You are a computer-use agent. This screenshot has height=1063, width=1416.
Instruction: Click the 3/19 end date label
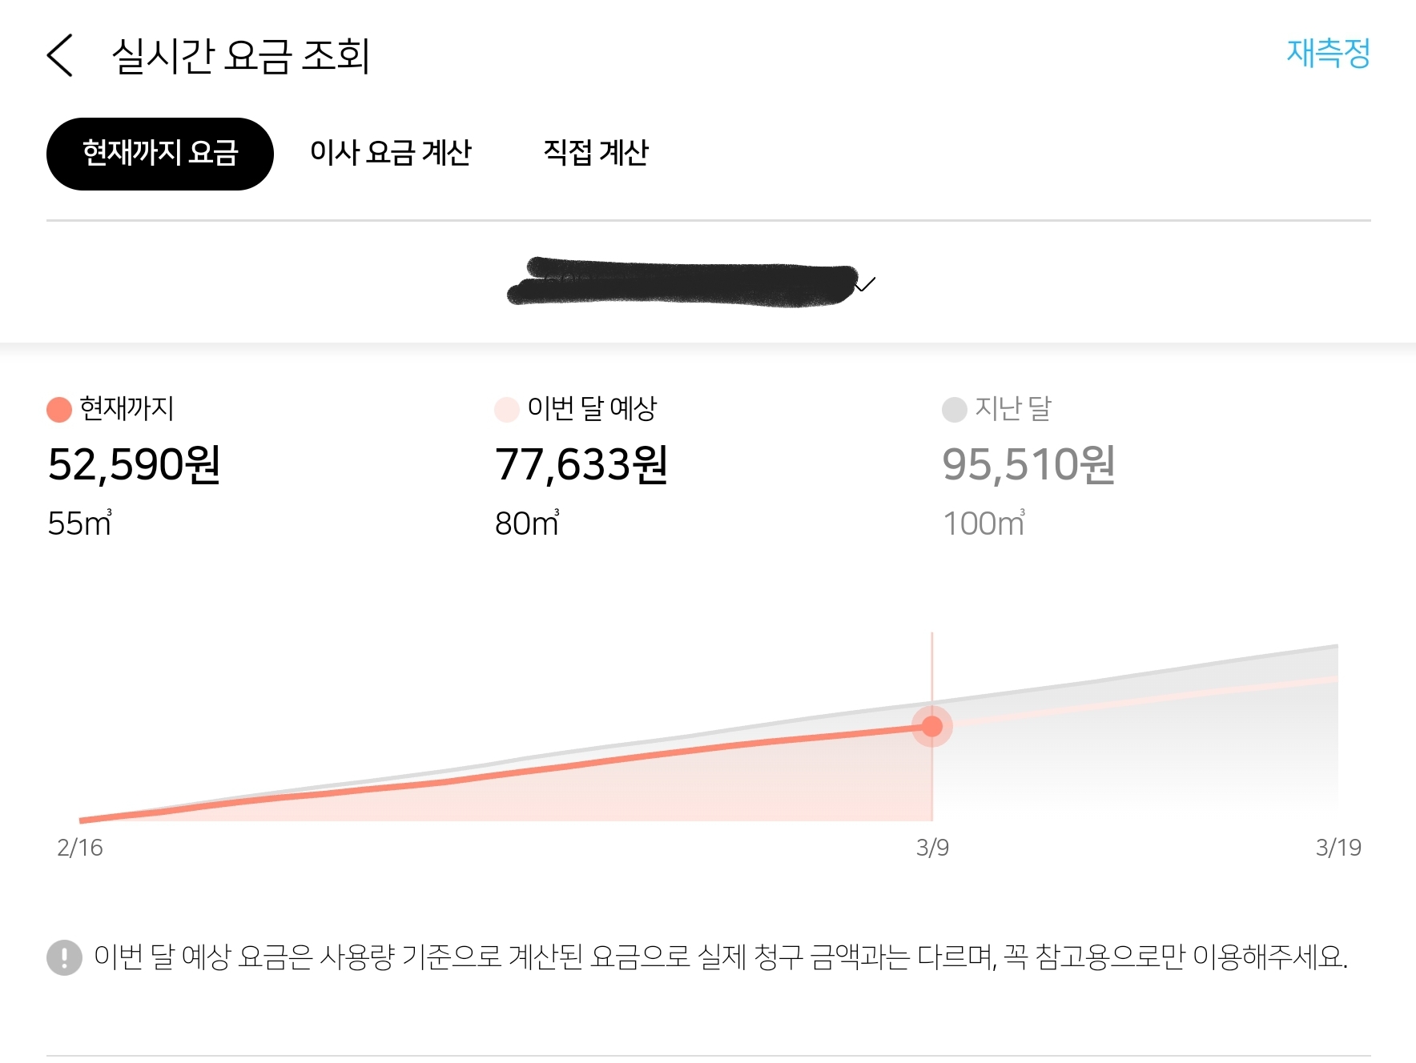coord(1338,848)
